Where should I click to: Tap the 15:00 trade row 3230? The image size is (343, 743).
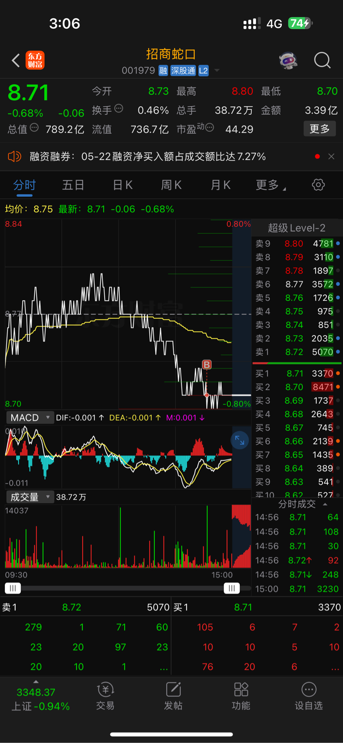tap(297, 589)
